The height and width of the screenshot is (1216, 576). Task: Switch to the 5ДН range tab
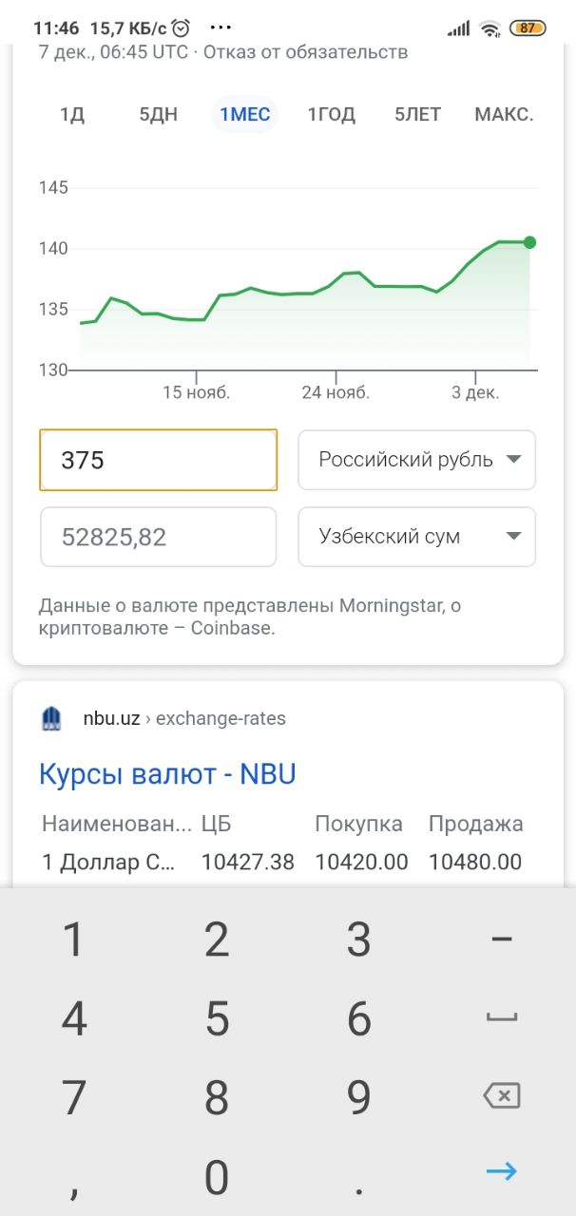(x=158, y=115)
